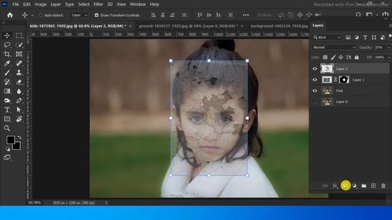Swap foreground and background colors
The image size is (392, 220).
pos(19,137)
